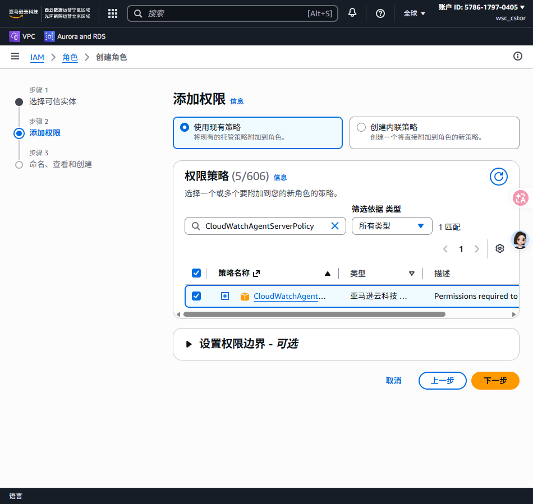Go to previous page of policies

pyautogui.click(x=445, y=249)
